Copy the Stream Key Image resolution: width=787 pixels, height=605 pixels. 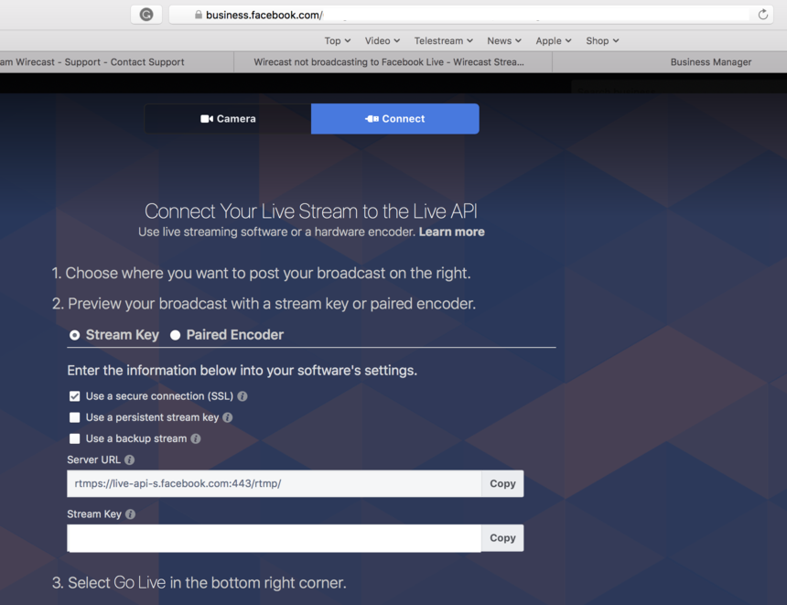(x=502, y=537)
